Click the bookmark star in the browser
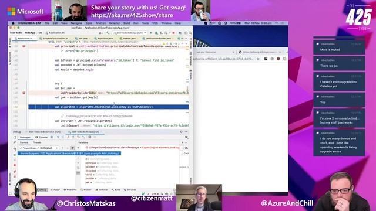The image size is (376, 211). 258,59
